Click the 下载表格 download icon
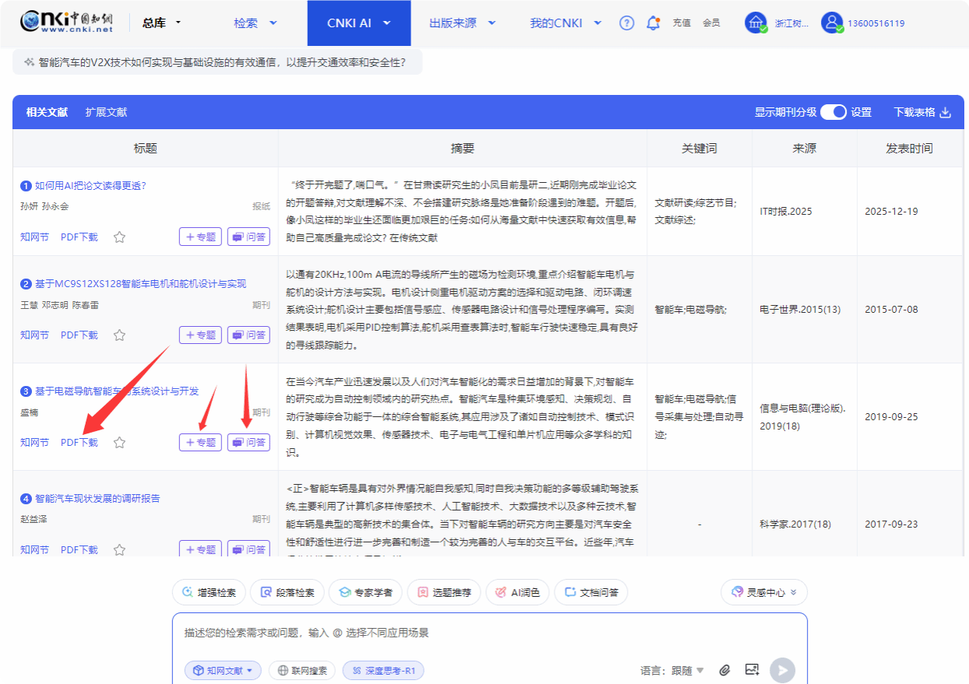This screenshot has height=684, width=969. click(946, 112)
